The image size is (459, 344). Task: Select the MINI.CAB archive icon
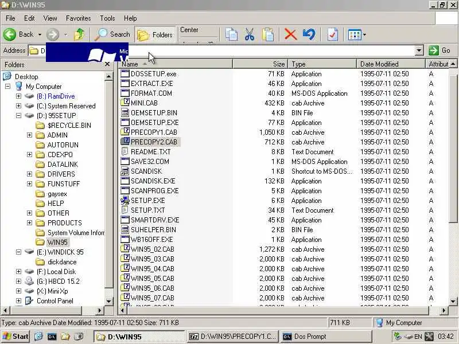[x=125, y=103]
